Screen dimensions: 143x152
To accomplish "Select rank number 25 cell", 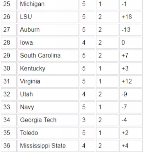I will [9, 4].
